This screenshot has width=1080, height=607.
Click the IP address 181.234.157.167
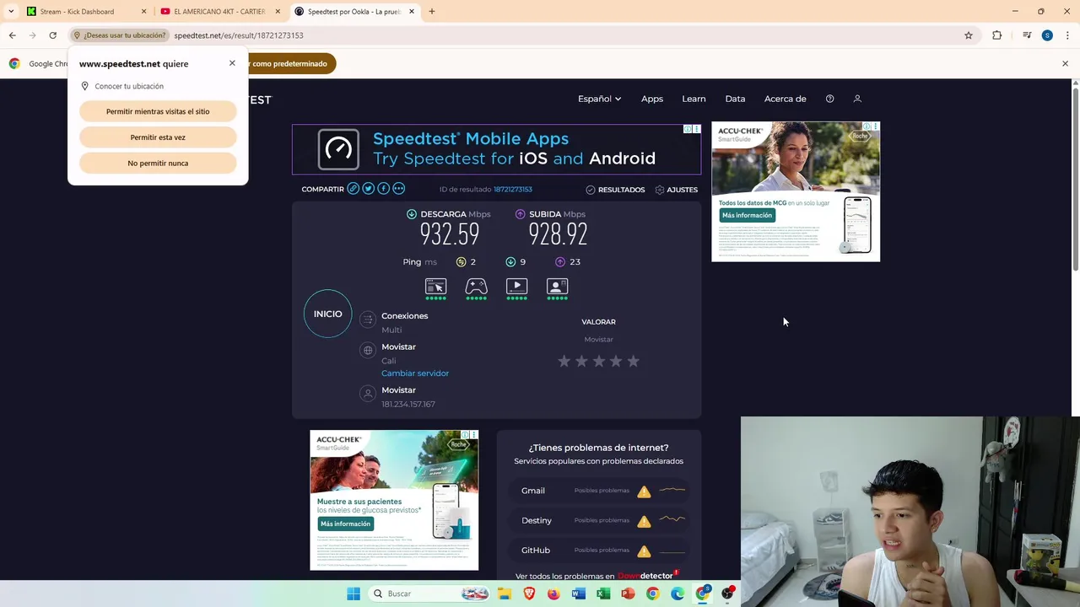(x=408, y=405)
